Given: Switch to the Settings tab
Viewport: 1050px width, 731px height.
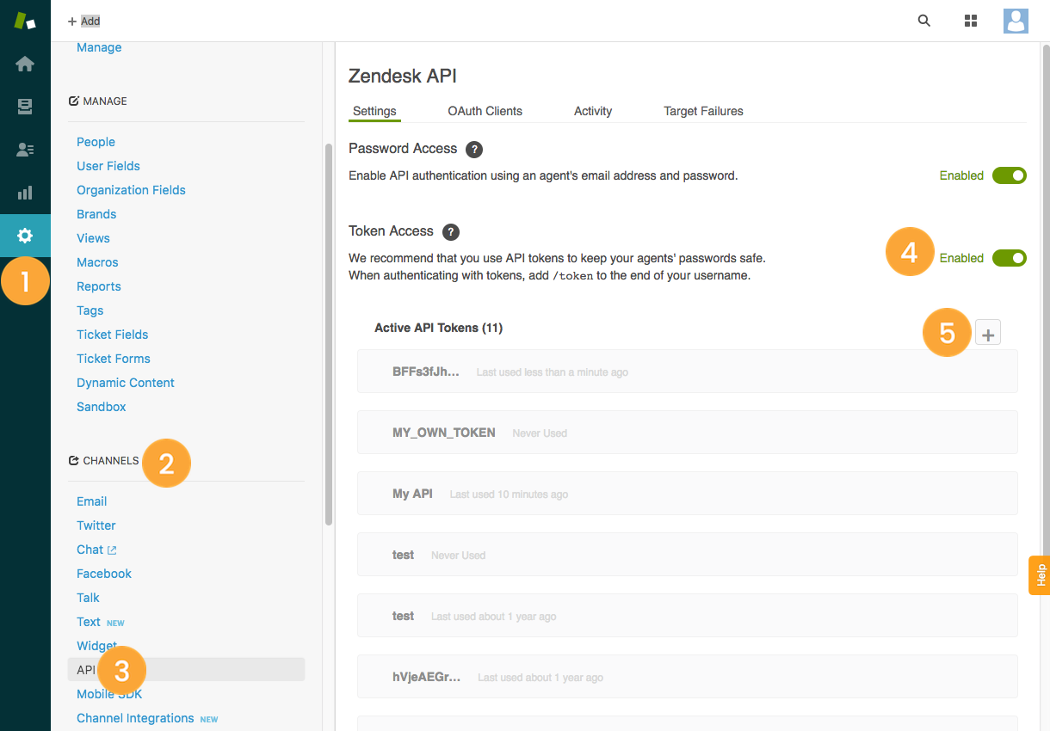Looking at the screenshot, I should pyautogui.click(x=374, y=111).
